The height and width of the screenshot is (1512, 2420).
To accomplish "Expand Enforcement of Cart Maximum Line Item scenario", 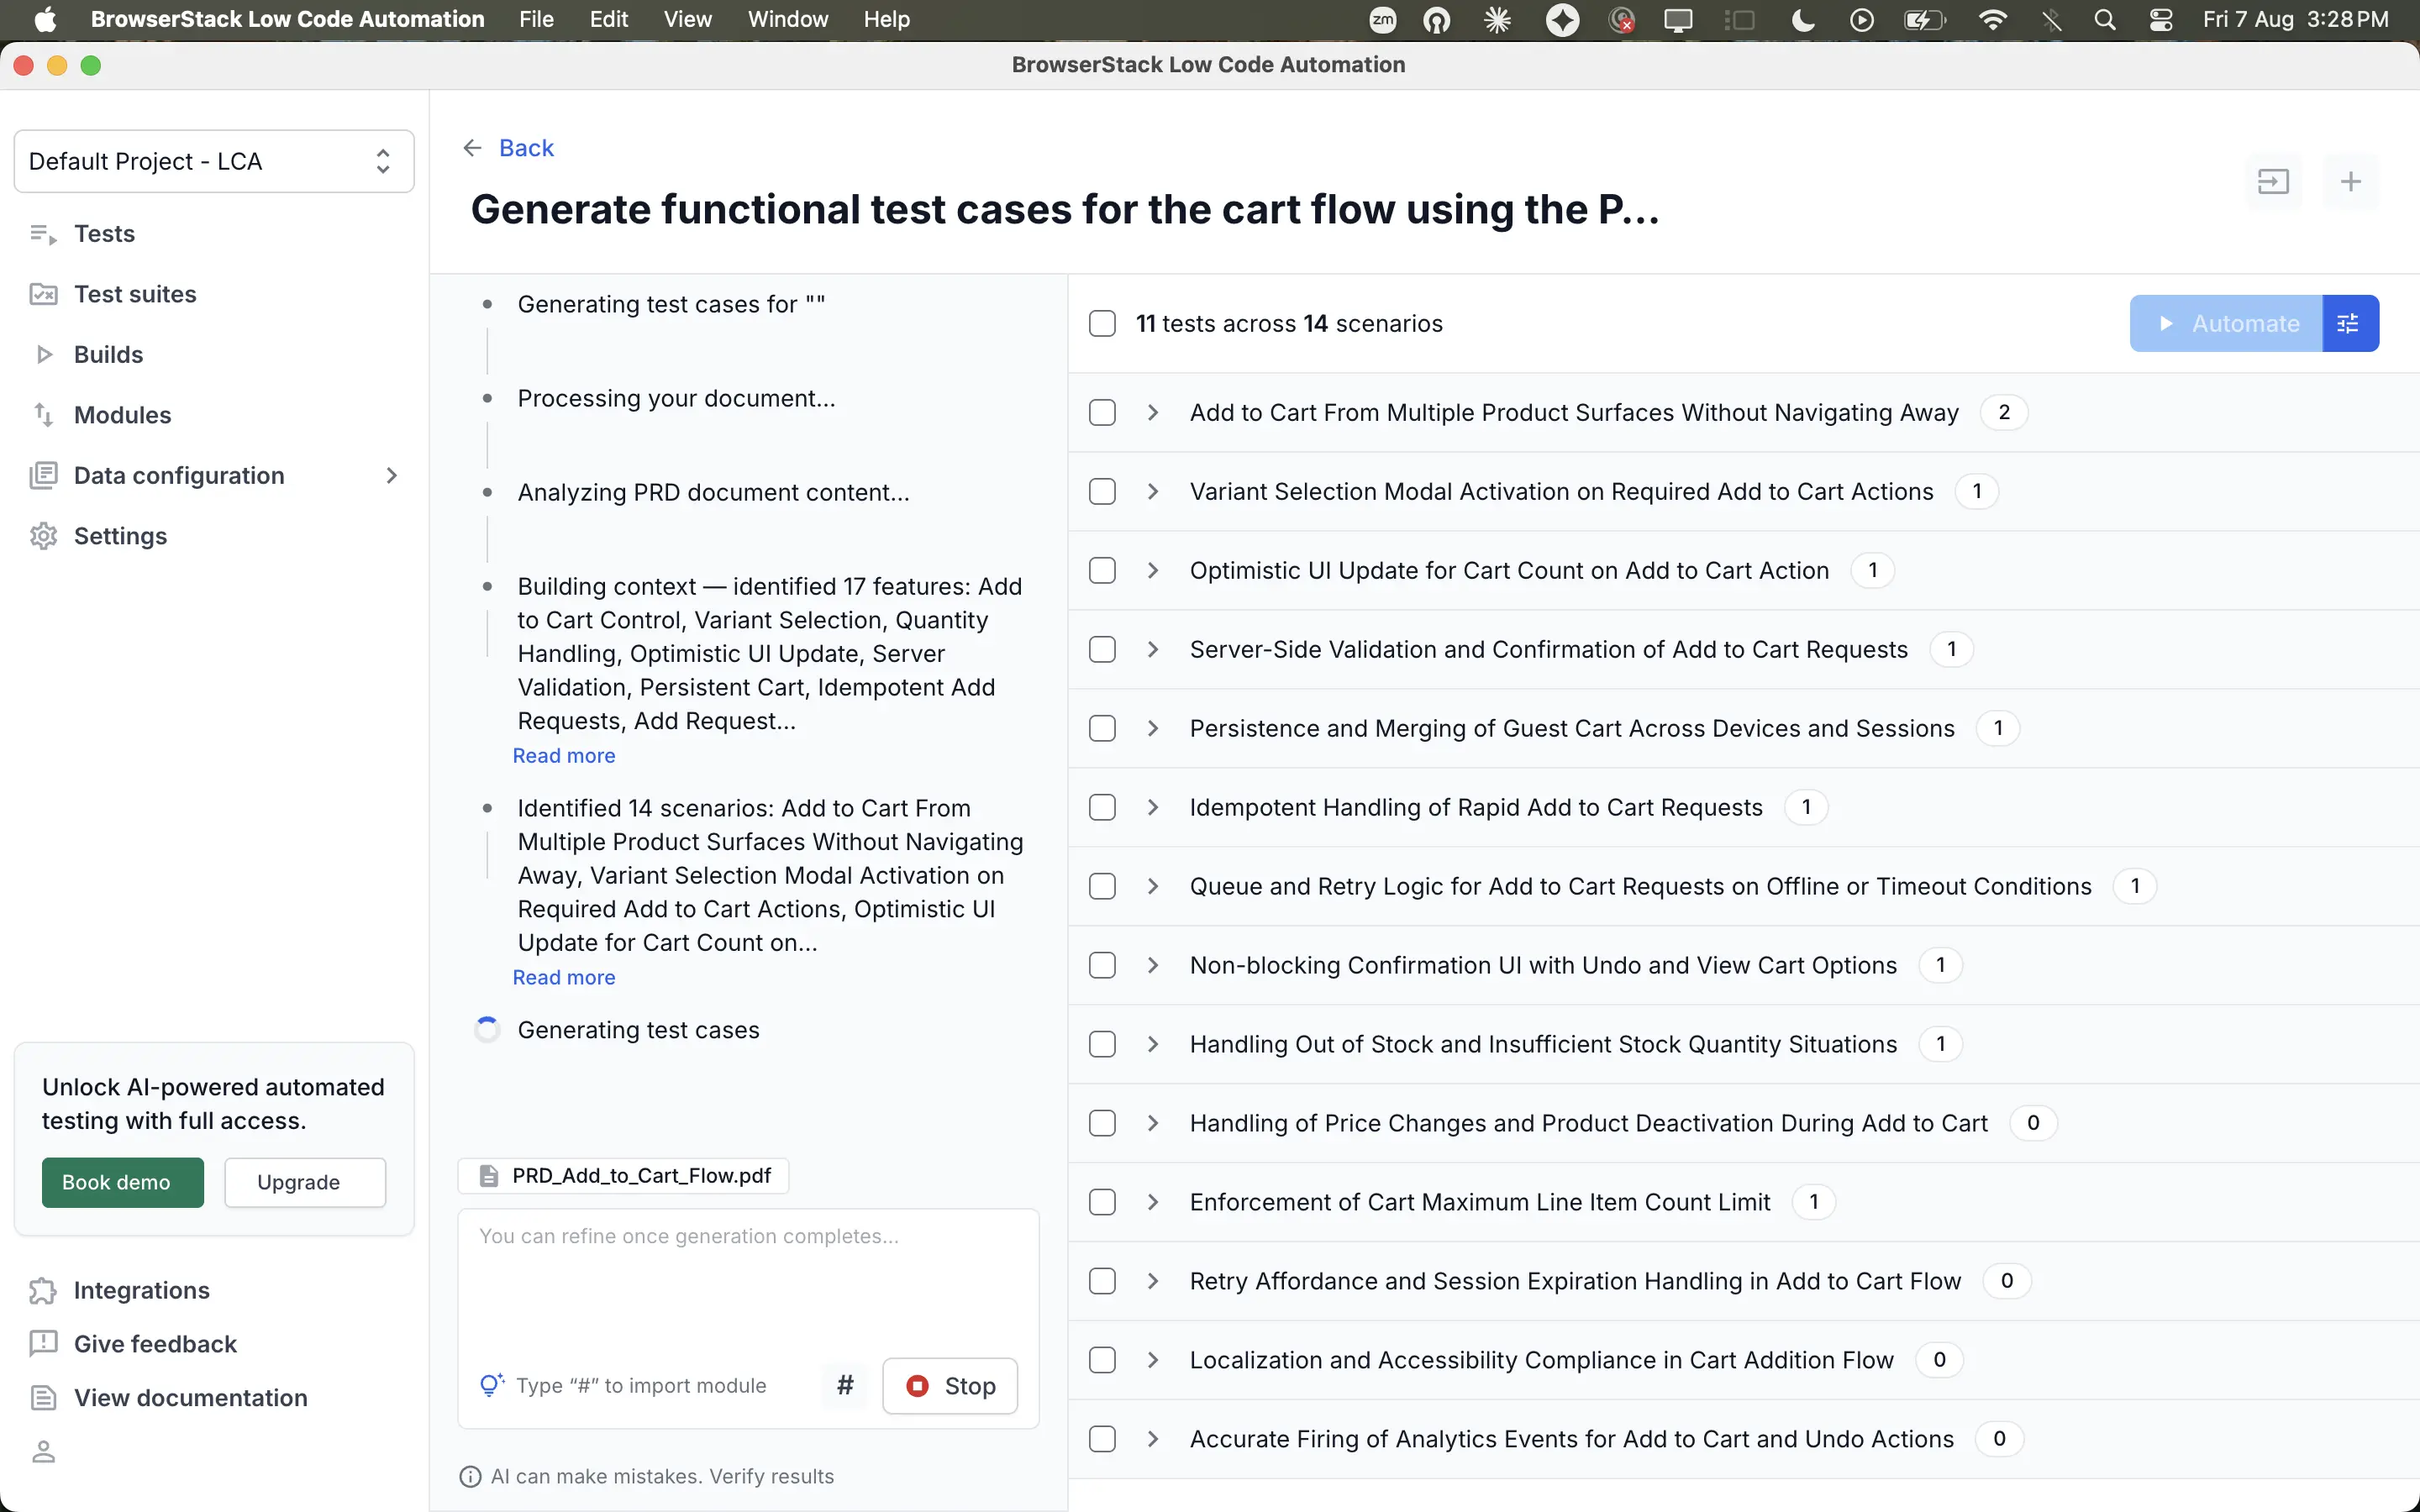I will [x=1153, y=1203].
